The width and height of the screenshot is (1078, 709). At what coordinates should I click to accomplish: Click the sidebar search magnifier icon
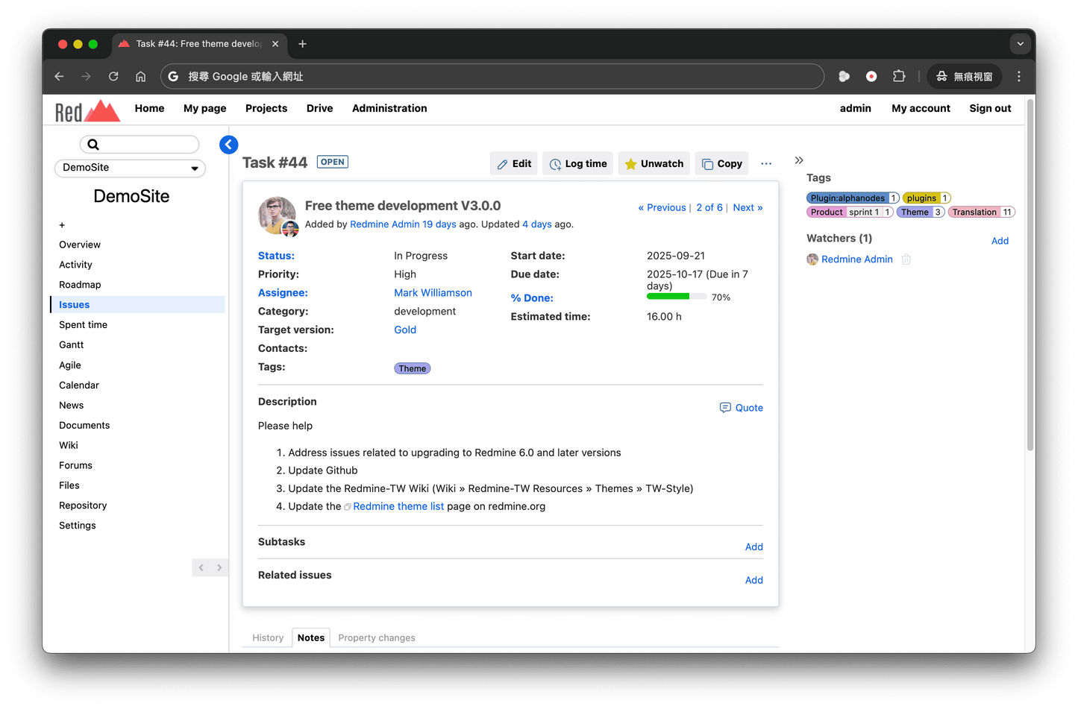click(93, 144)
